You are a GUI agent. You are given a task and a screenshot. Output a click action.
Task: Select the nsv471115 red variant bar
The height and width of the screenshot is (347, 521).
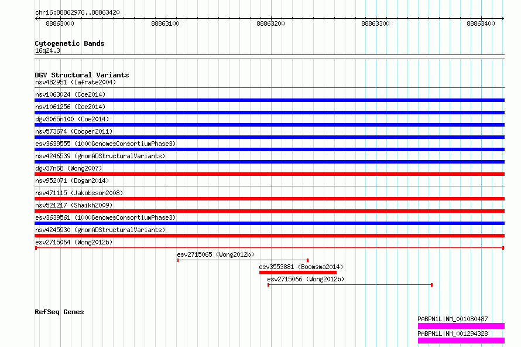pyautogui.click(x=269, y=199)
